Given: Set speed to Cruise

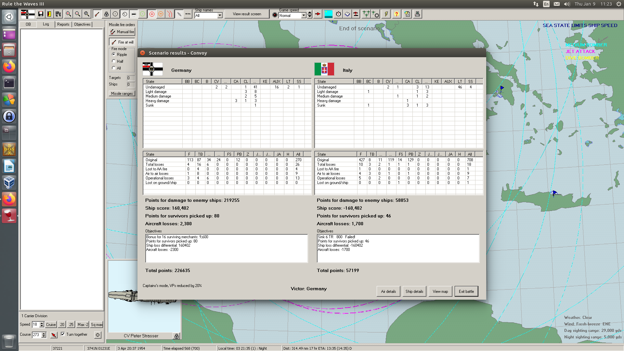Looking at the screenshot, I should [x=51, y=325].
